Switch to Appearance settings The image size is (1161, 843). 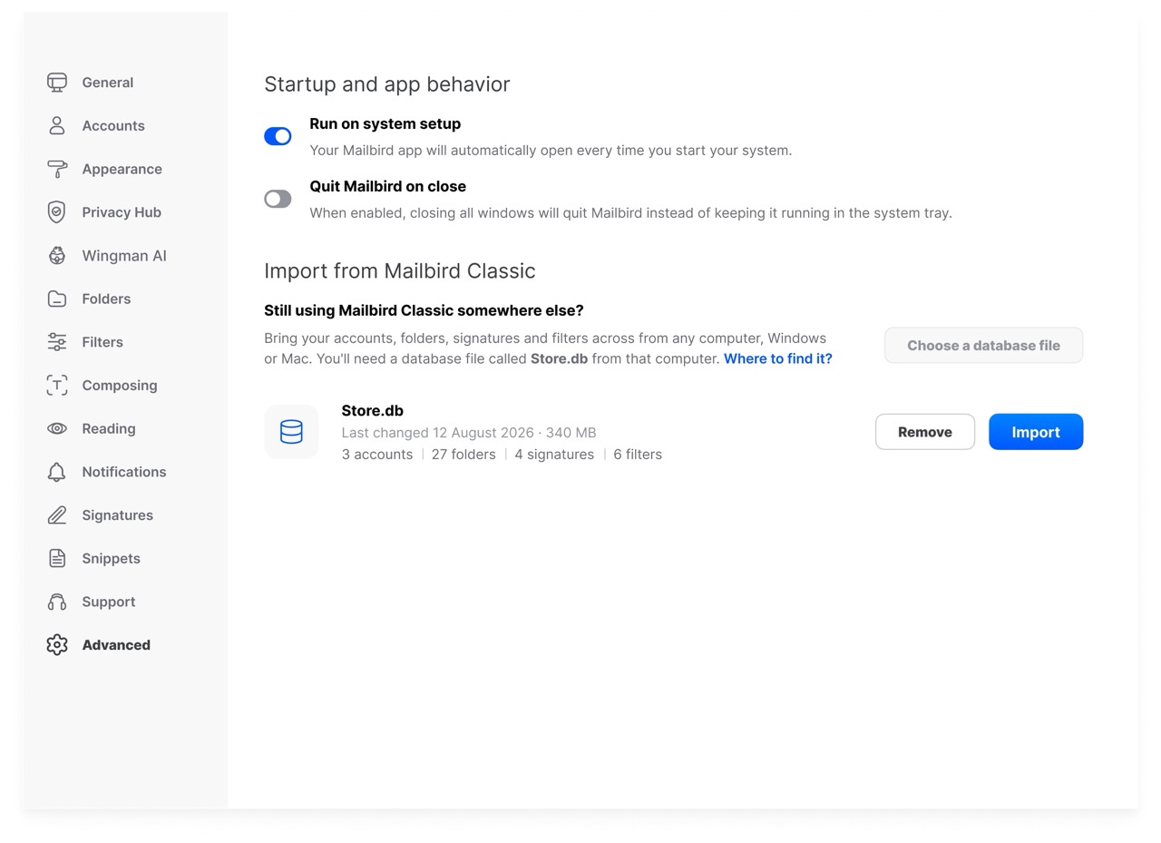point(122,169)
